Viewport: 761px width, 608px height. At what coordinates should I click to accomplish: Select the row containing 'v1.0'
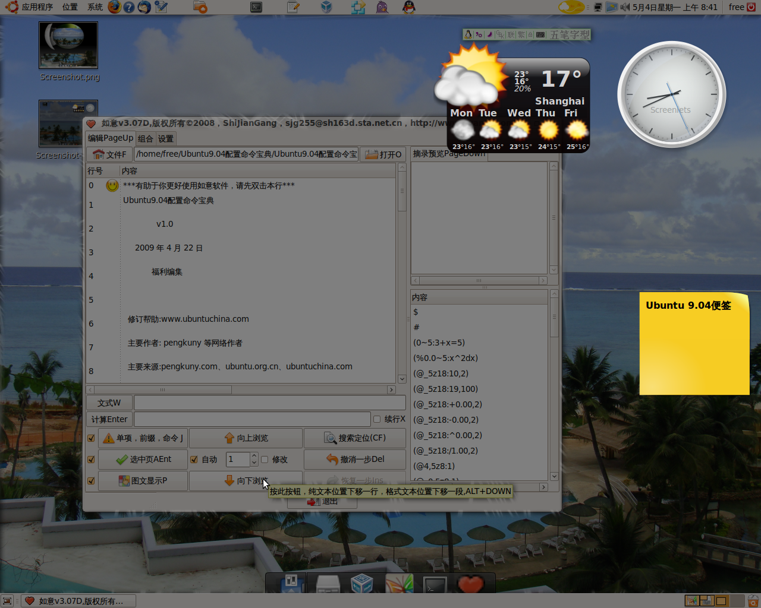click(241, 229)
